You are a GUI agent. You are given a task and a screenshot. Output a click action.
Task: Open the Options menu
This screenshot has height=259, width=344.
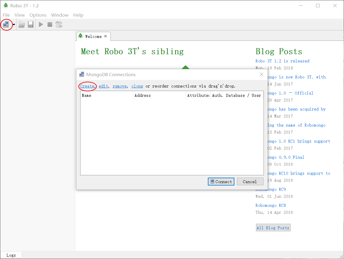coord(38,15)
